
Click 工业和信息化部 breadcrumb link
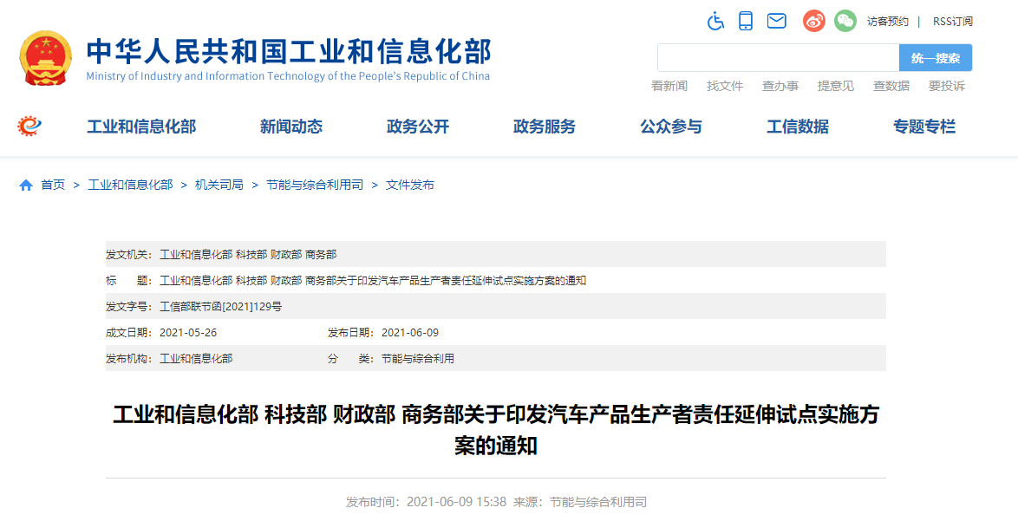pos(130,185)
